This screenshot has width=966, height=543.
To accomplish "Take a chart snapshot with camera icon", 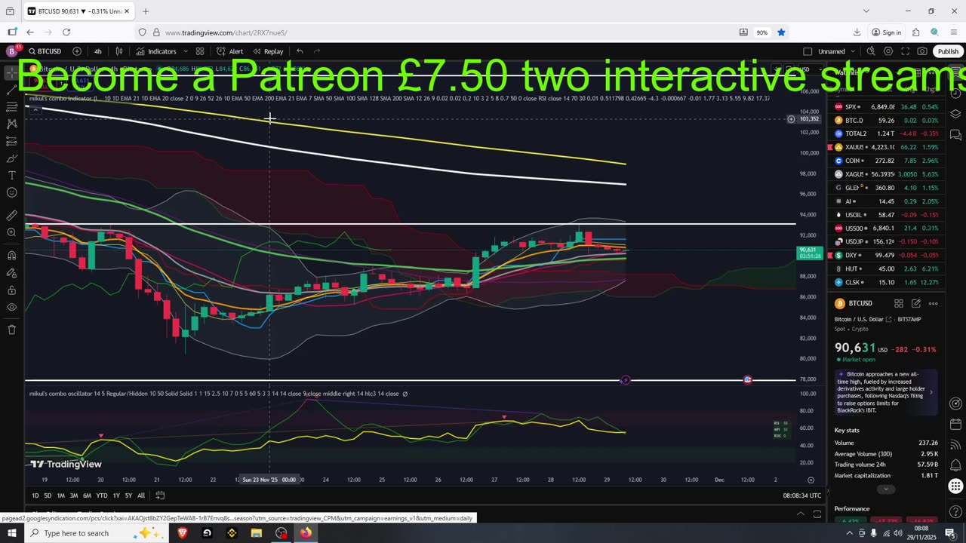I will pyautogui.click(x=922, y=51).
